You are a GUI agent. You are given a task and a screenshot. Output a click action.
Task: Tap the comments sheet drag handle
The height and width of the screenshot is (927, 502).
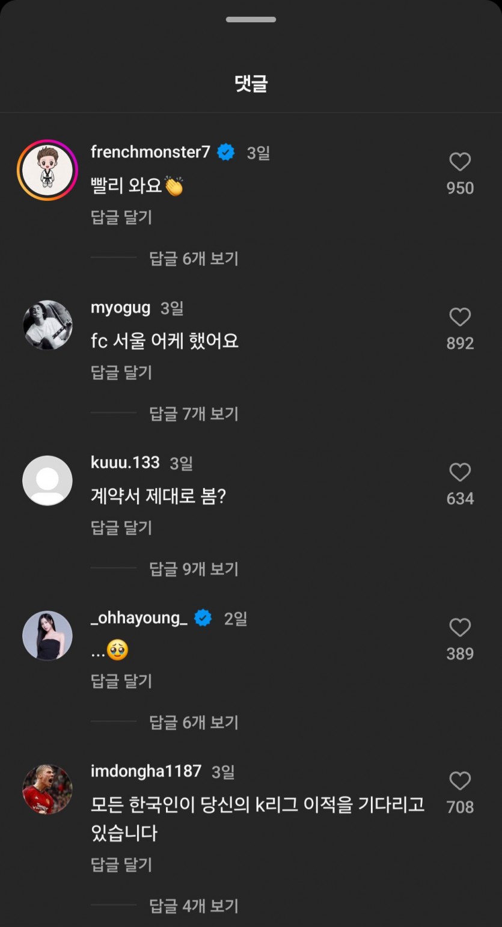pyautogui.click(x=251, y=20)
